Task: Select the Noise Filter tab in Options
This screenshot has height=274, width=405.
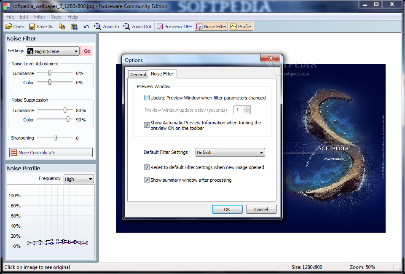Action: pos(162,74)
